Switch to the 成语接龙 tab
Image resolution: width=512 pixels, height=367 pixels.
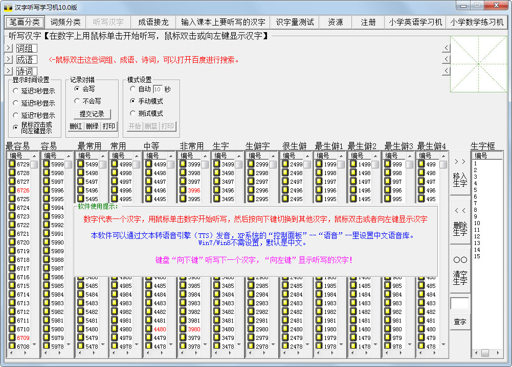[x=153, y=22]
